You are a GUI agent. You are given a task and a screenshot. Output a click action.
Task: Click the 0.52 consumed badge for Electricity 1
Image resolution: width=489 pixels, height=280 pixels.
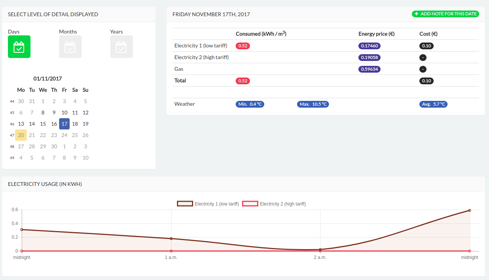pos(243,46)
